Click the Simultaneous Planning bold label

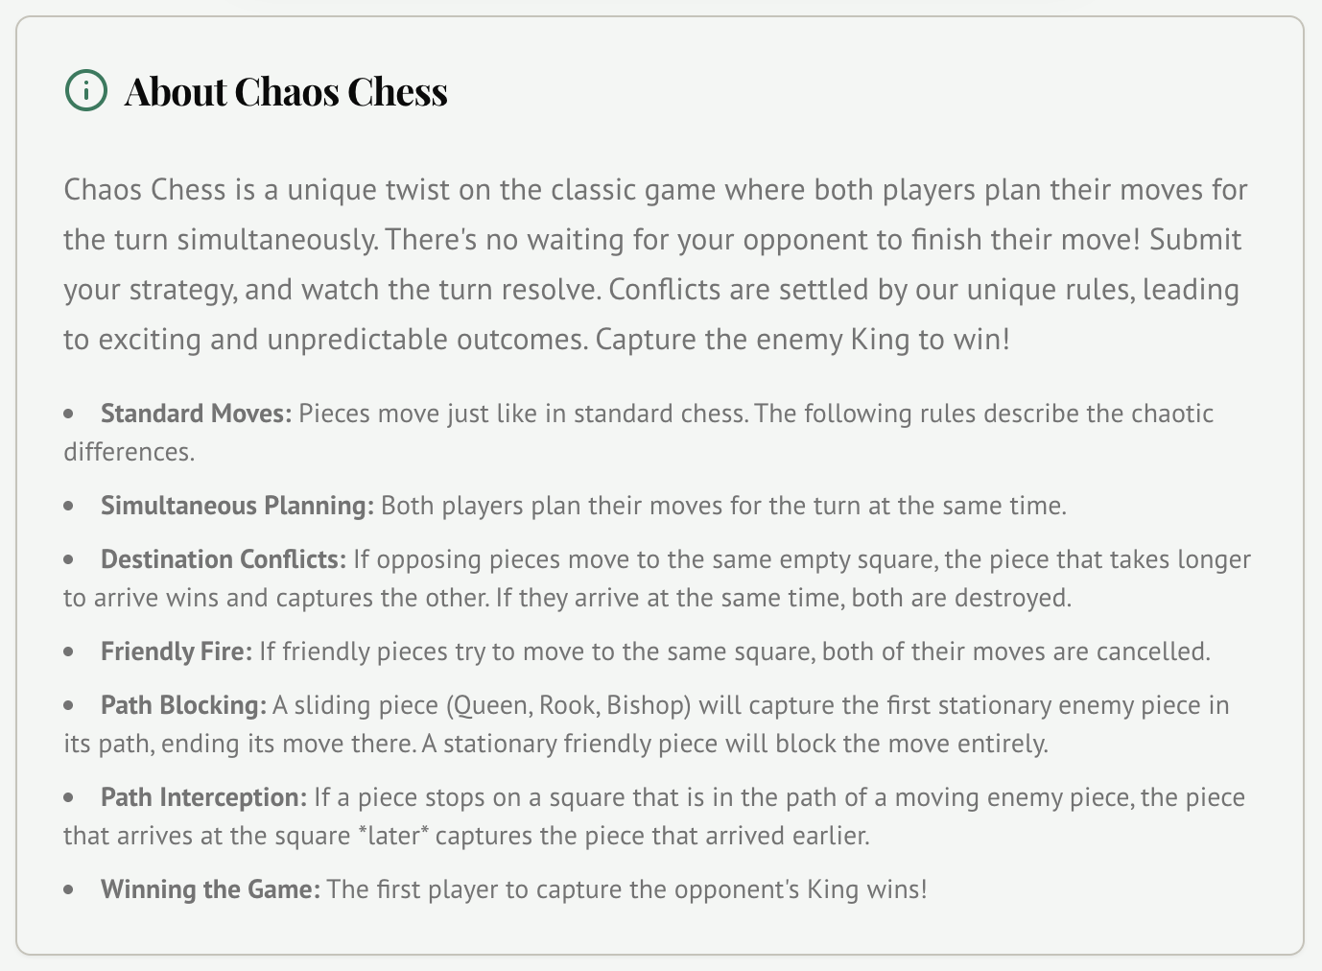click(x=237, y=506)
